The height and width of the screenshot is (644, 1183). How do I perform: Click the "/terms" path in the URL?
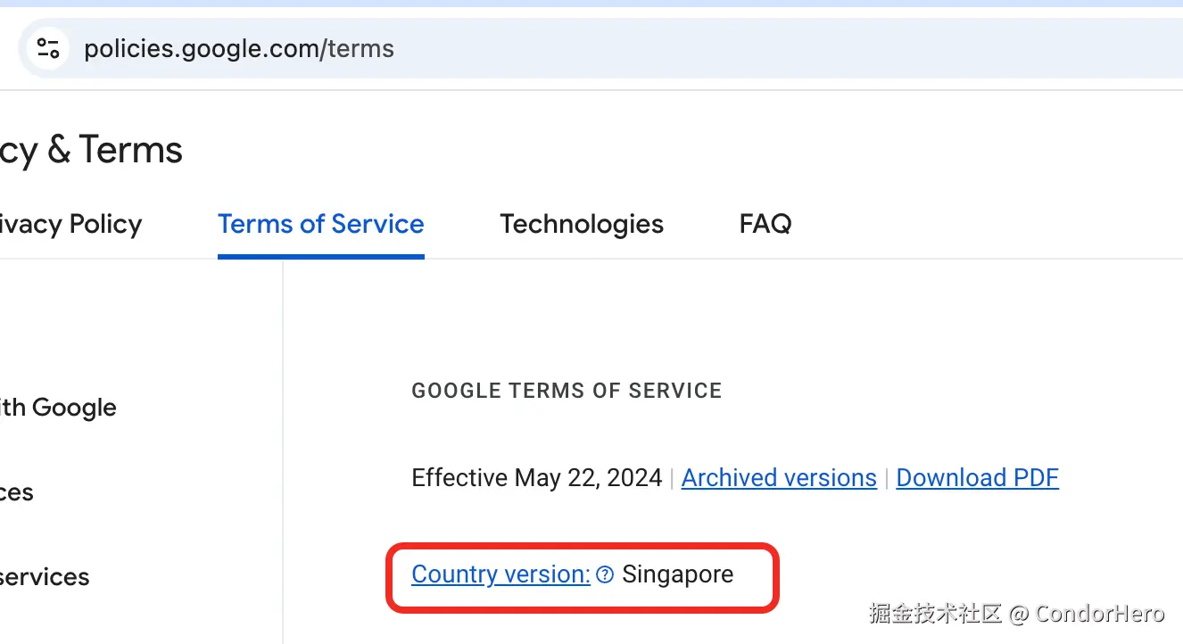(360, 48)
